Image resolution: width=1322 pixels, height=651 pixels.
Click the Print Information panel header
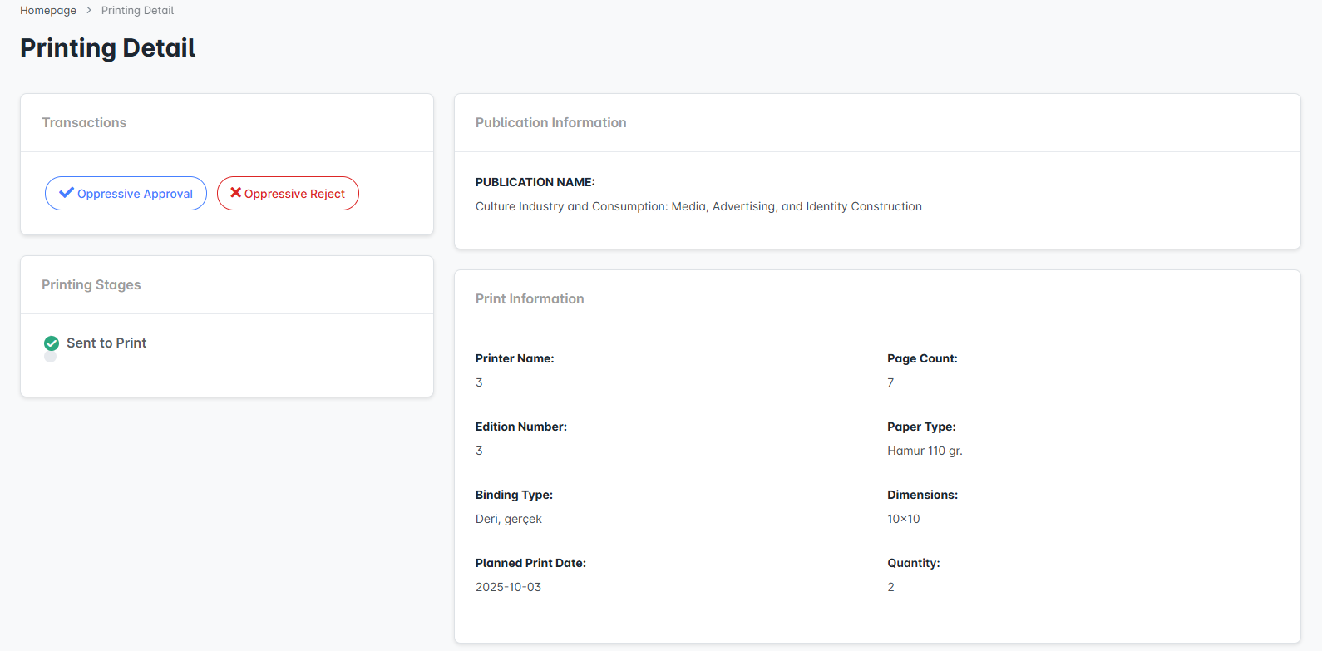pyautogui.click(x=530, y=299)
